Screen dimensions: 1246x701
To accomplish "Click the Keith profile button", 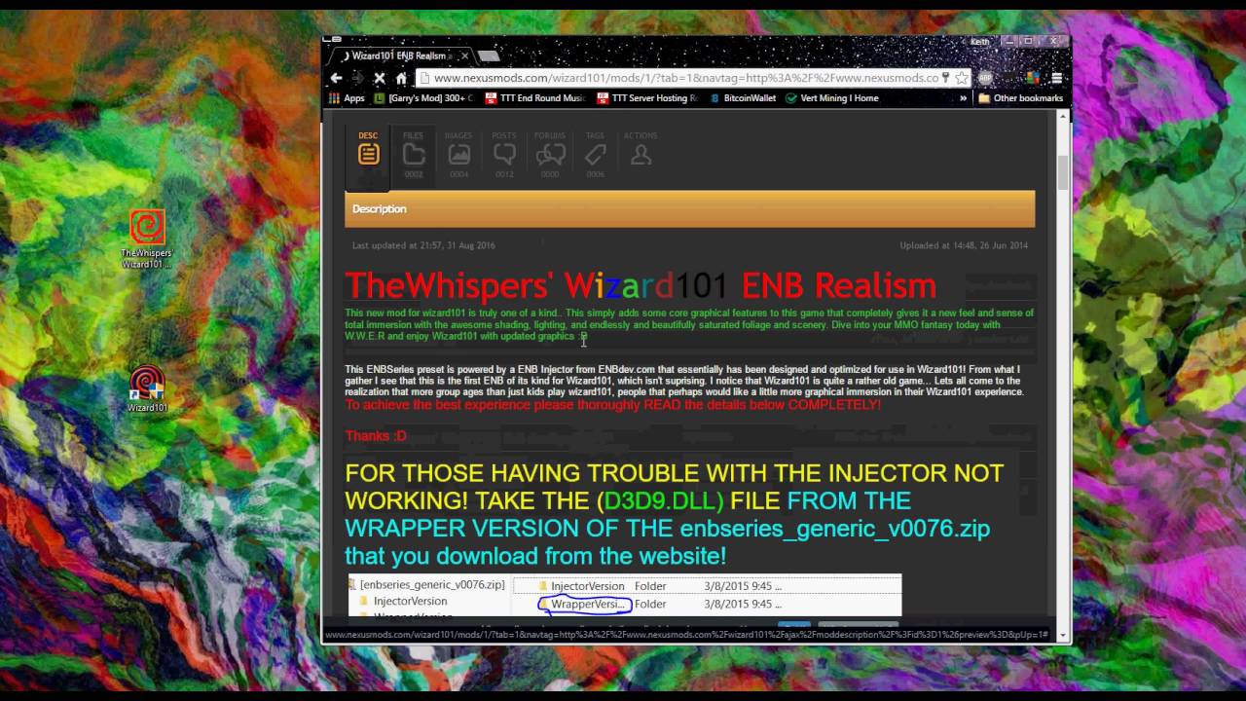I will [980, 42].
